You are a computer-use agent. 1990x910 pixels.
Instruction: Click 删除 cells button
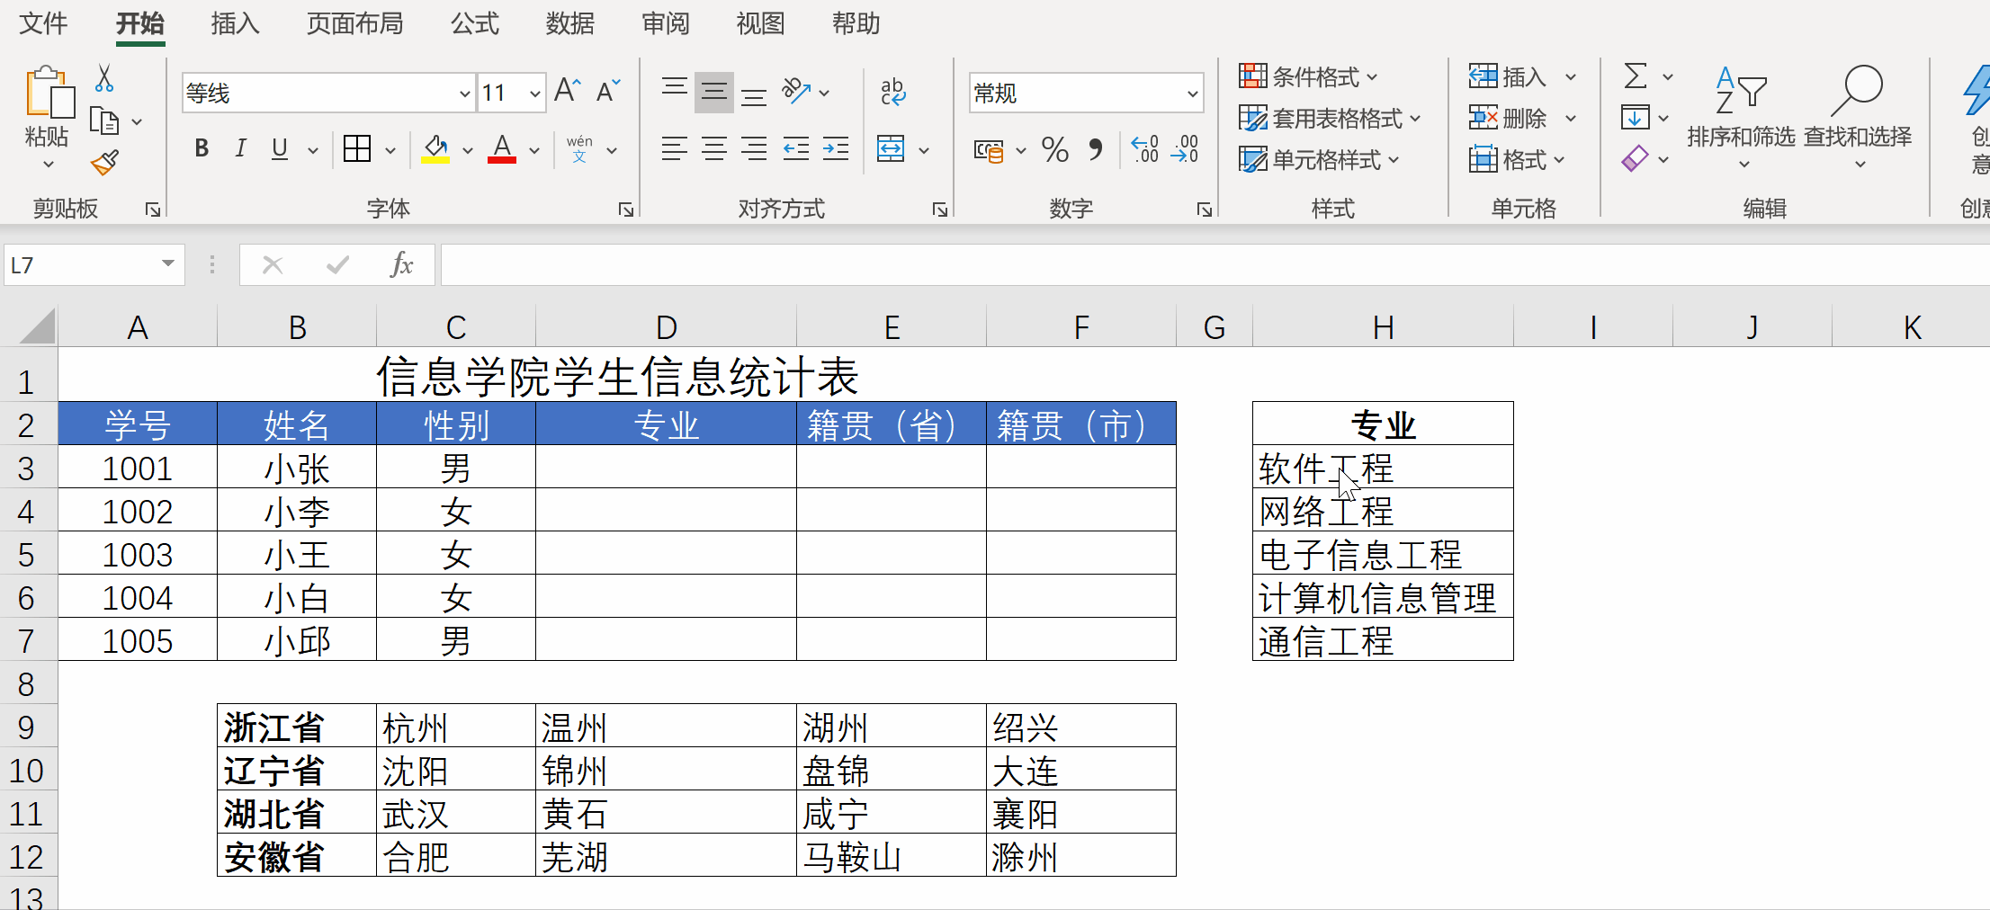(1509, 119)
